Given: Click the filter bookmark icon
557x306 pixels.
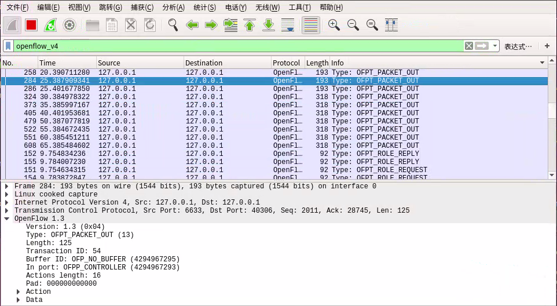Looking at the screenshot, I should coord(8,46).
